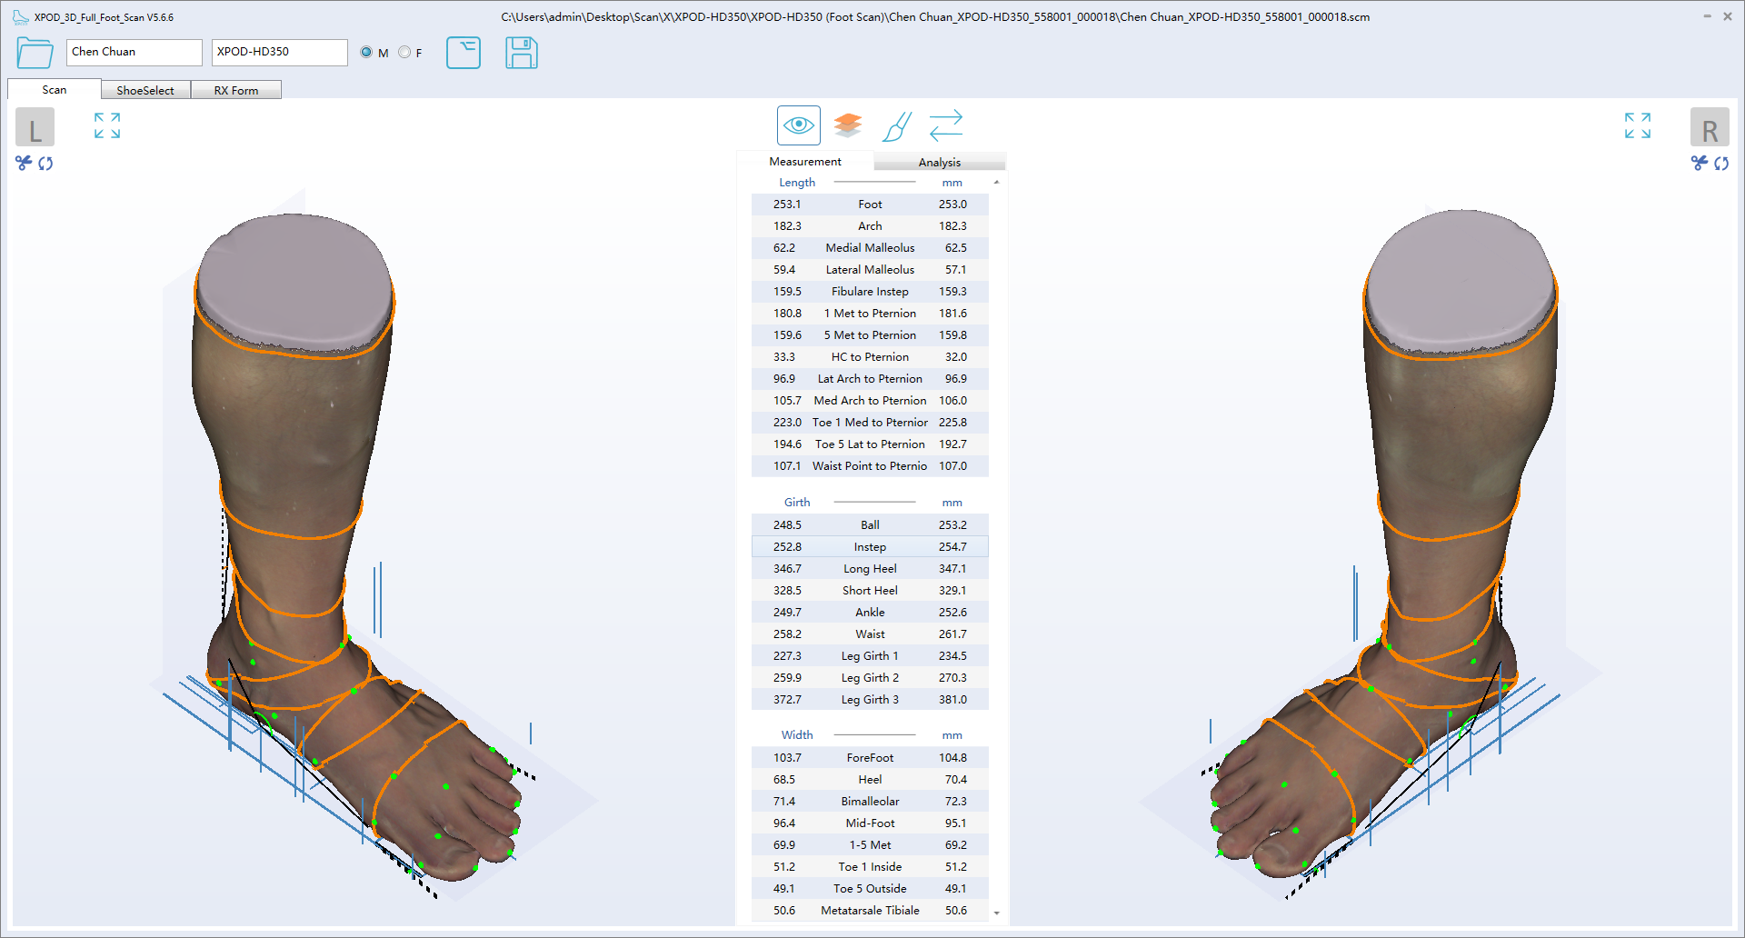Click the new document icon in toolbar
Viewport: 1745px width, 938px height.
464,53
